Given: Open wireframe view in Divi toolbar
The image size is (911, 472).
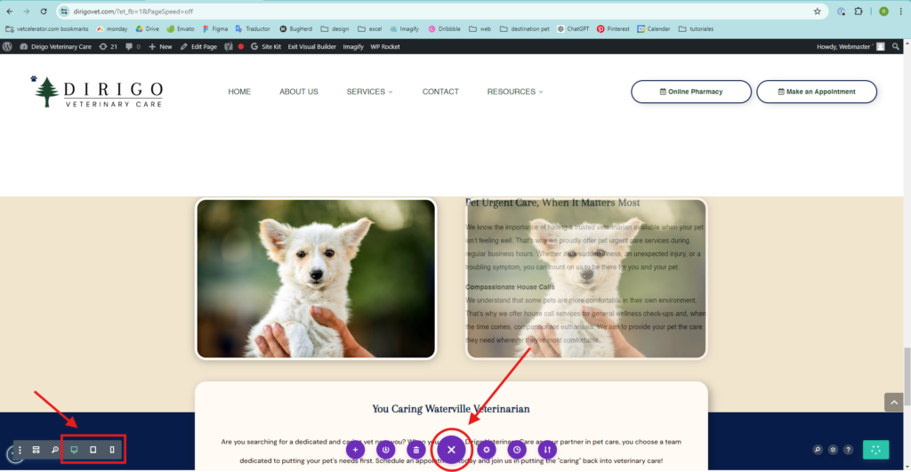Looking at the screenshot, I should point(37,450).
